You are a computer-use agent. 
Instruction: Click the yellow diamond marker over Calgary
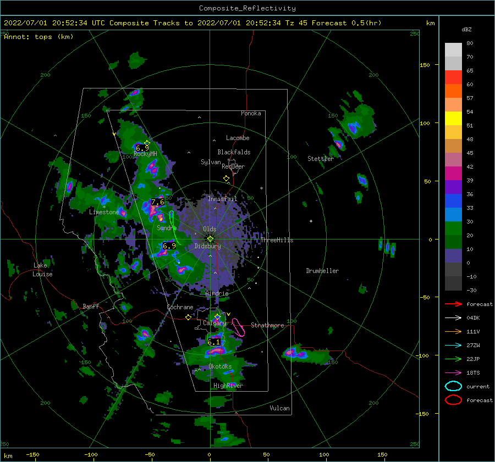click(217, 316)
